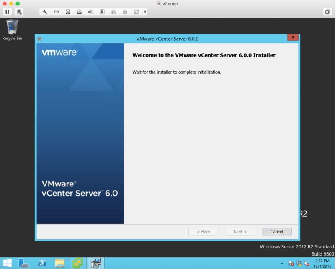Enter Unity/single window view button

click(x=327, y=12)
